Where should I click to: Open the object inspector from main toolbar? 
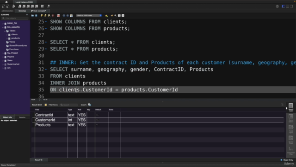(x=13, y=6)
